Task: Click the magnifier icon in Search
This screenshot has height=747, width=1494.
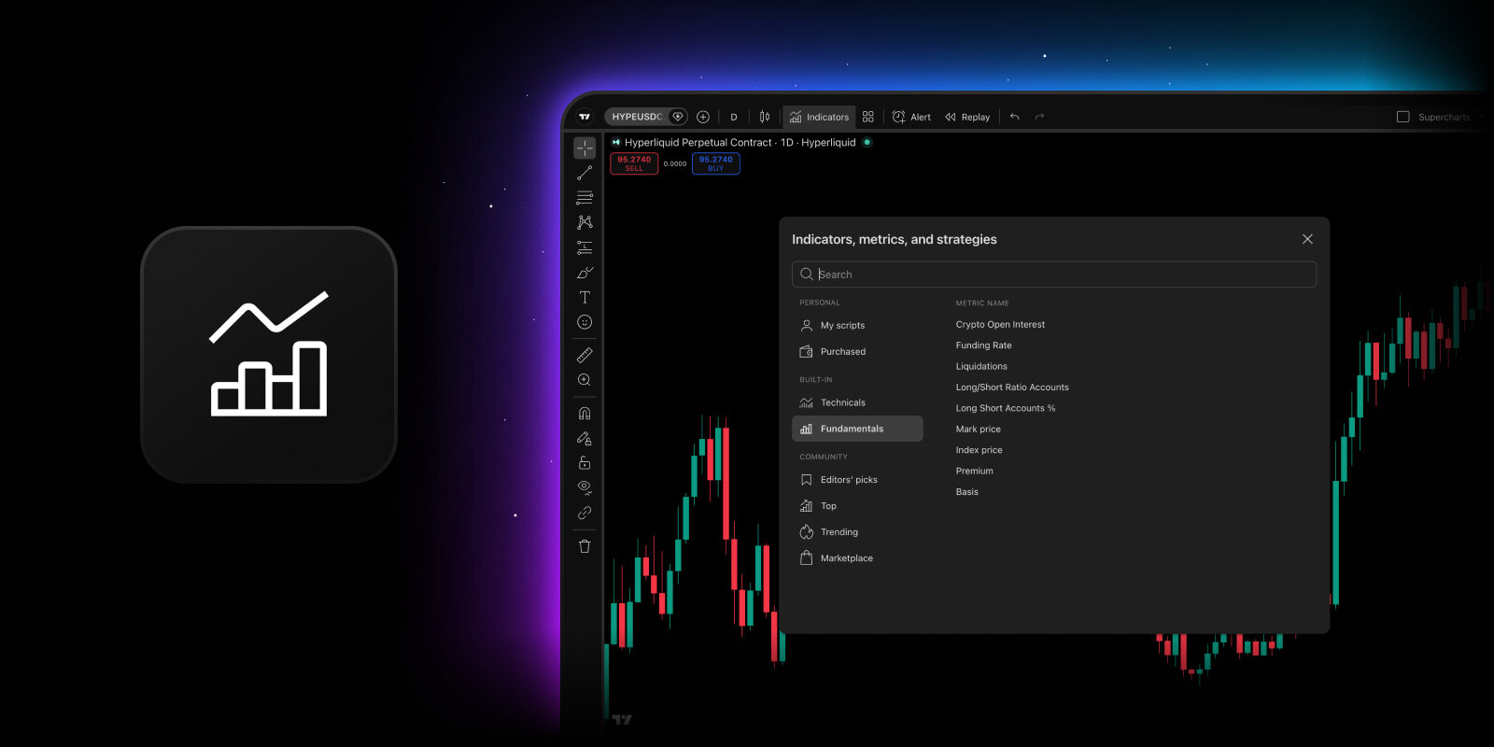Action: pyautogui.click(x=807, y=275)
